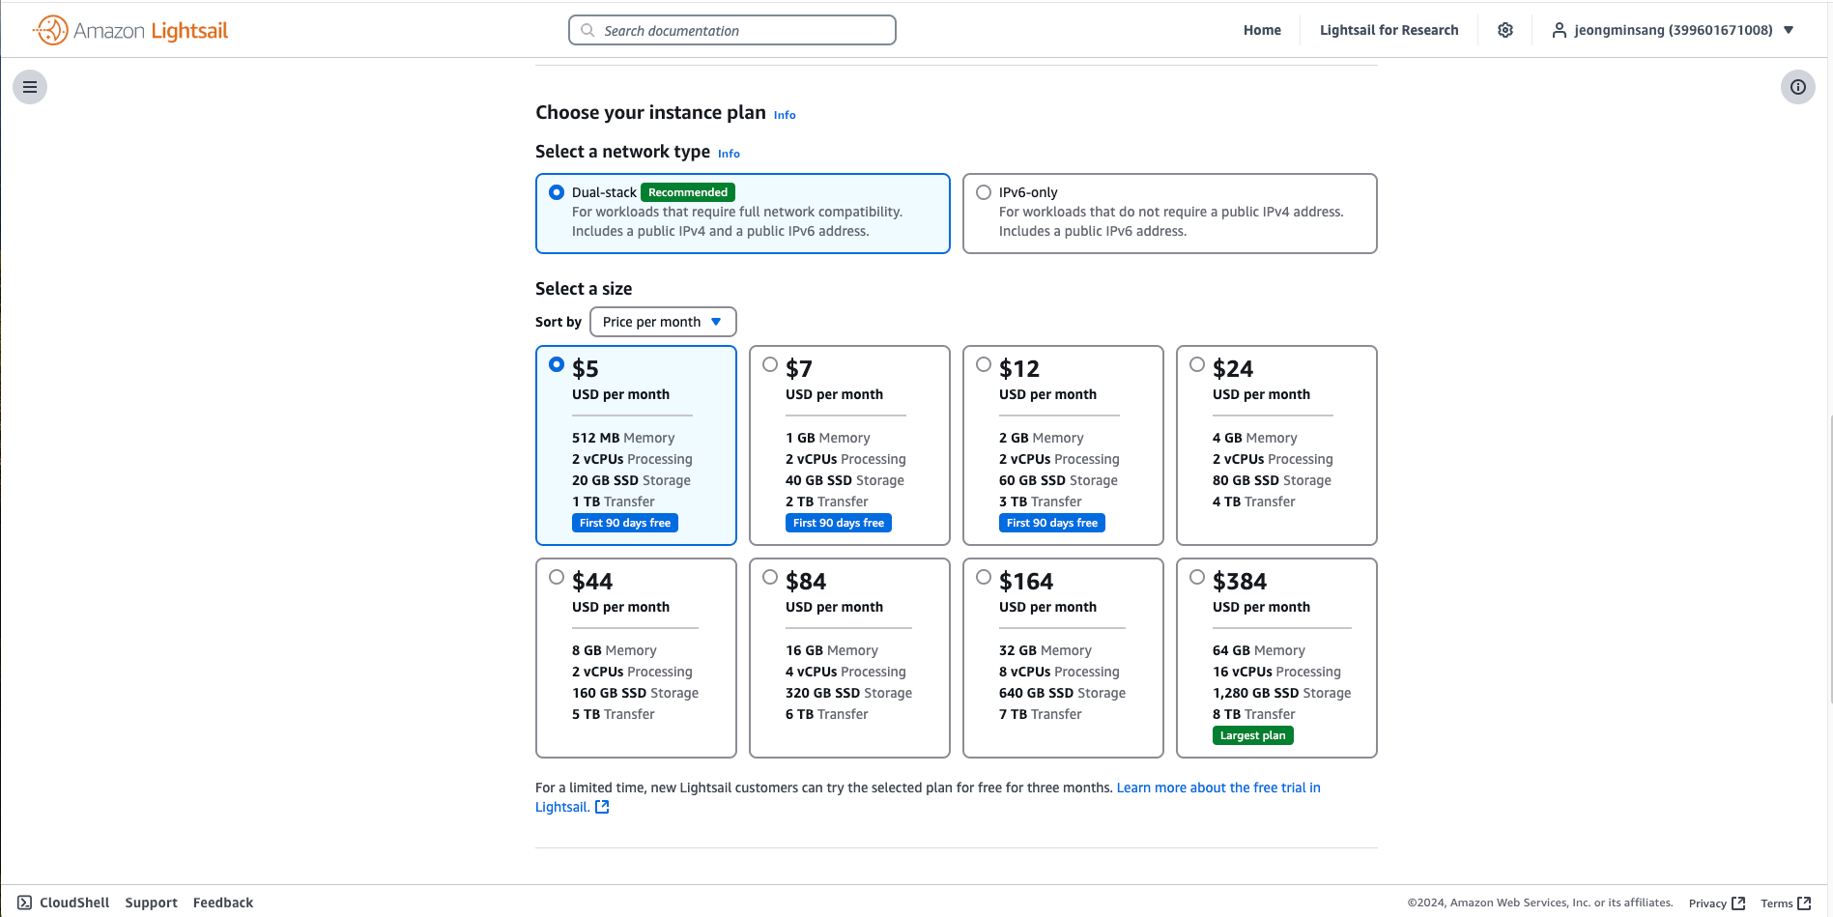Click the '1,280 GB SSD Storage' text

coord(1282,693)
